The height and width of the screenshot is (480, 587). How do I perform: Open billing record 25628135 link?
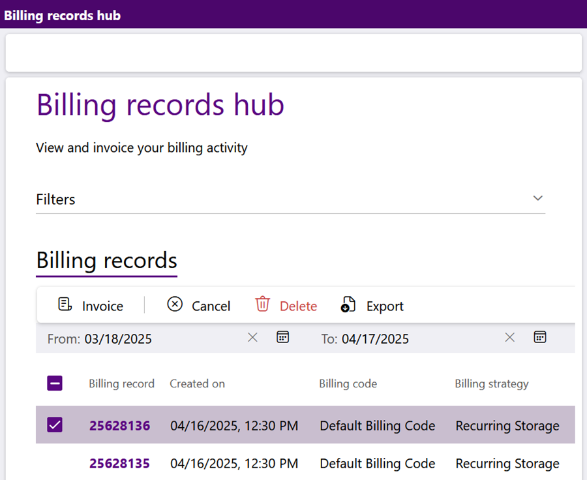click(x=120, y=464)
